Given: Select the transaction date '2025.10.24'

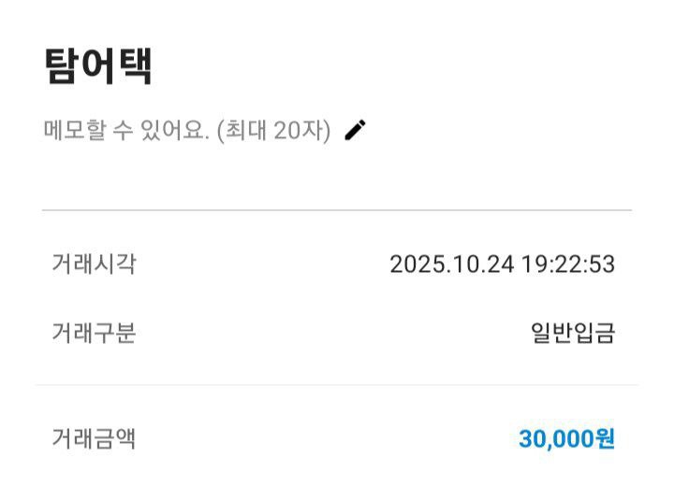Looking at the screenshot, I should click(x=452, y=264).
